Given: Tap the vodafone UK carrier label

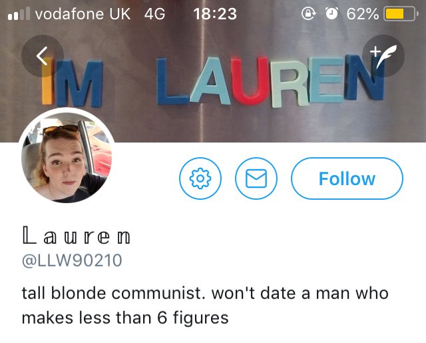Looking at the screenshot, I should pyautogui.click(x=83, y=14).
